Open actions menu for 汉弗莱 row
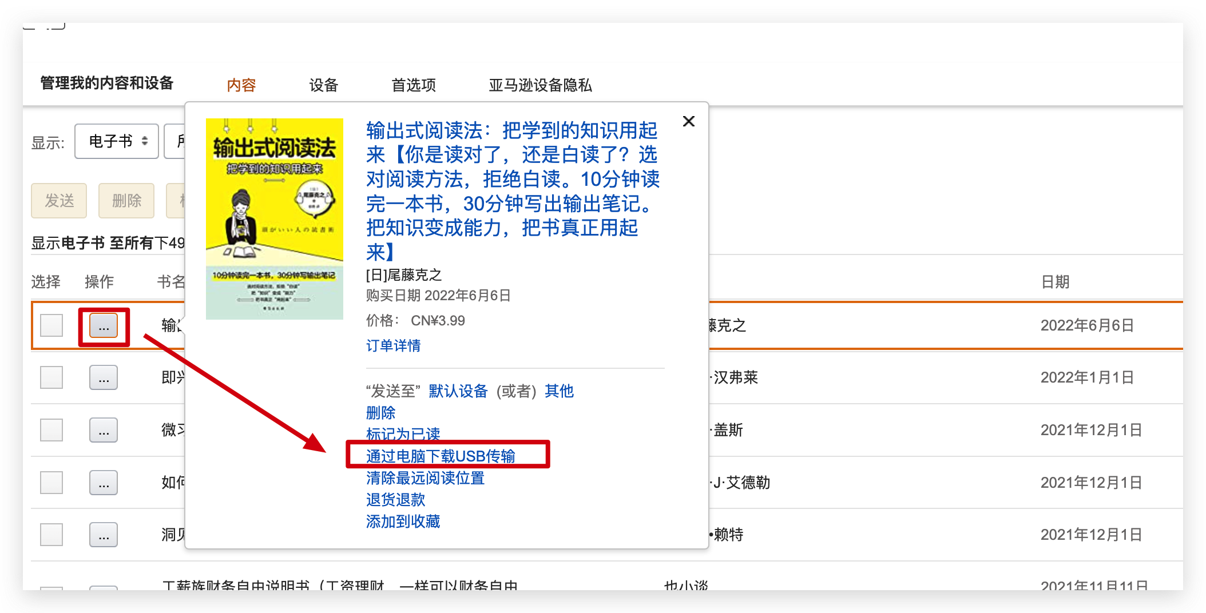 click(x=104, y=377)
